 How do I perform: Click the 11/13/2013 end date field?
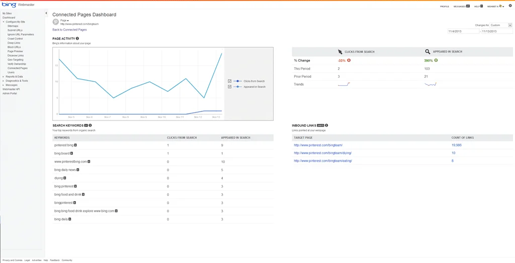tap(496, 31)
